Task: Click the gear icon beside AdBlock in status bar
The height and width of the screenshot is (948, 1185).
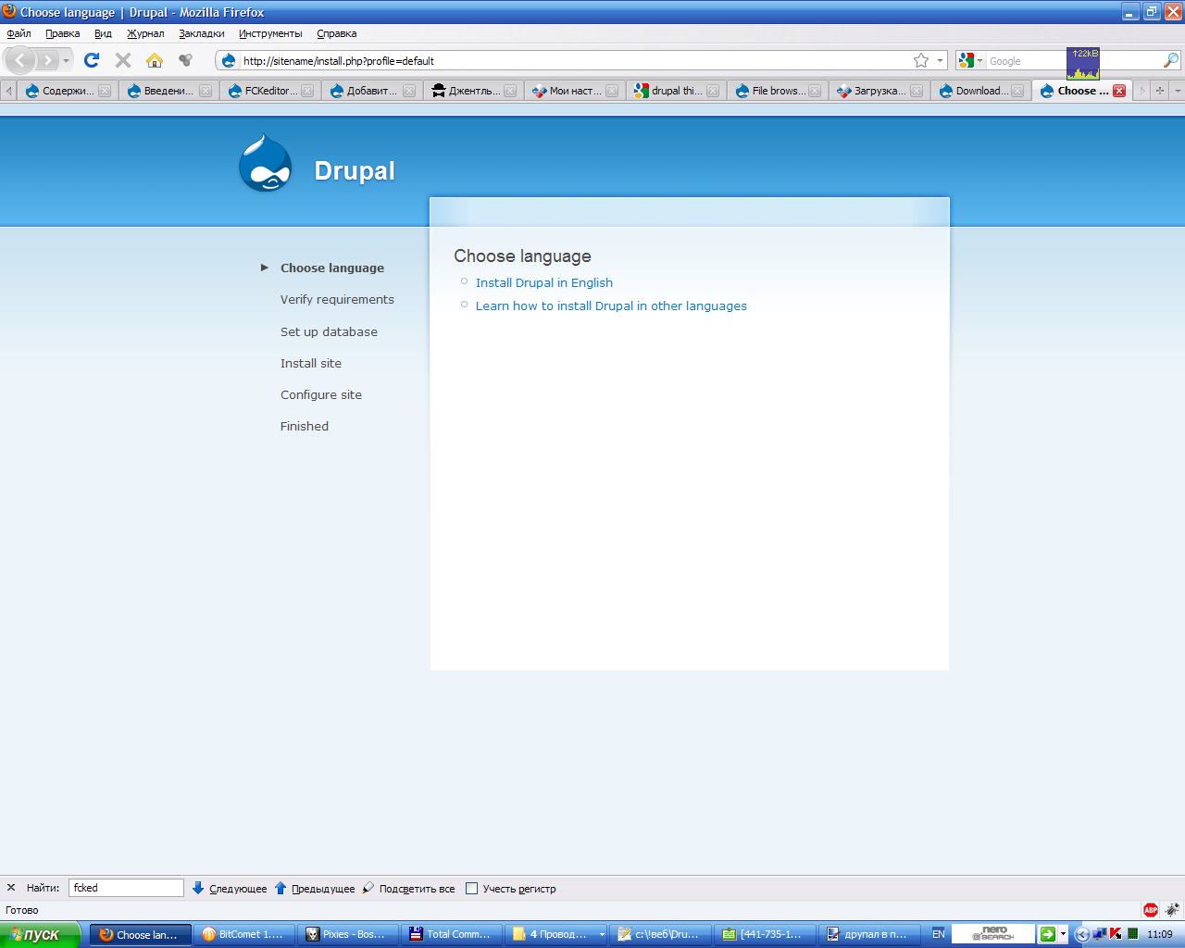Action: (1172, 910)
